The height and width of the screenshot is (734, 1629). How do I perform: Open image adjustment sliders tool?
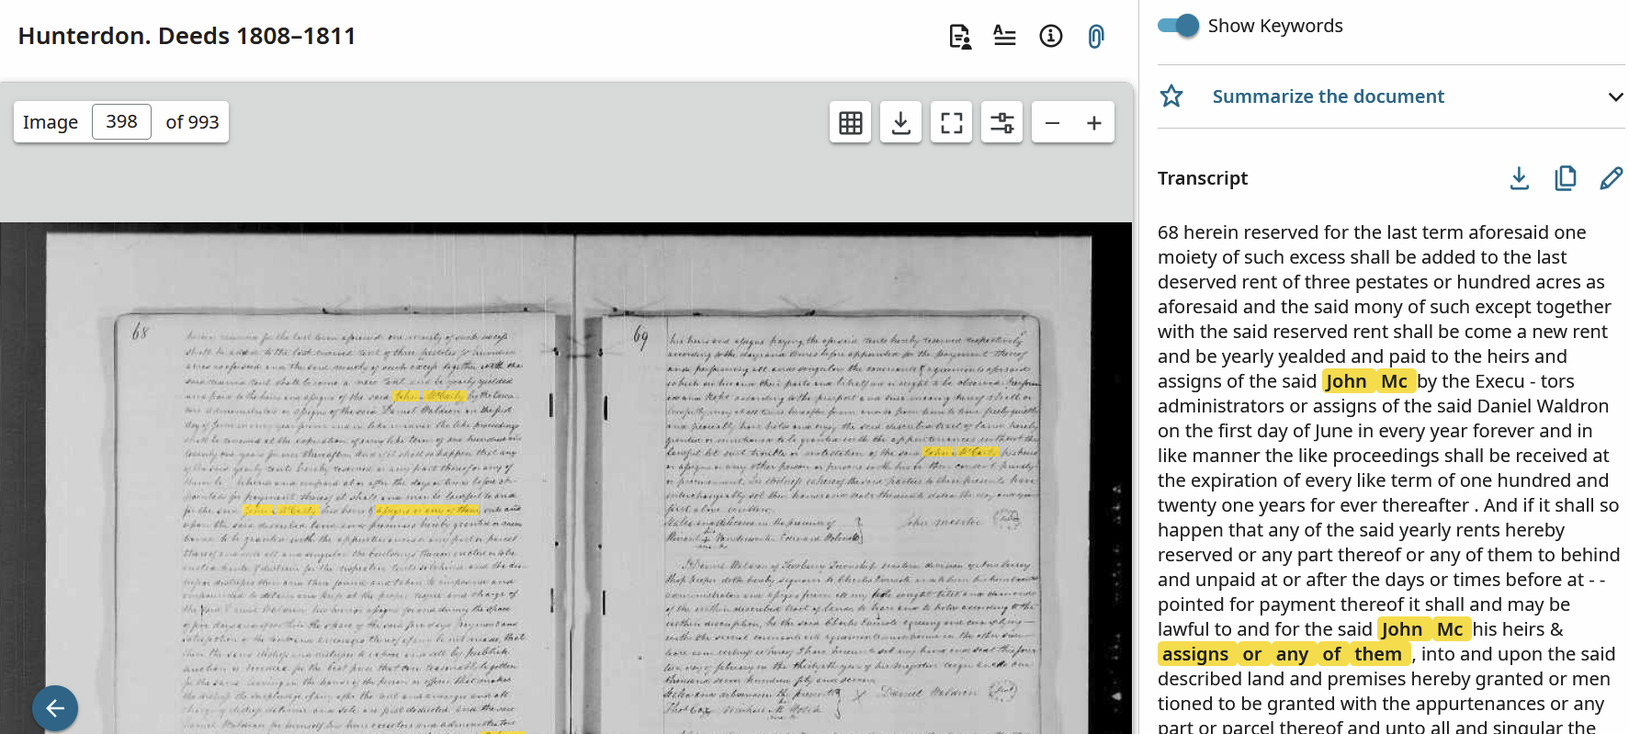1002,122
